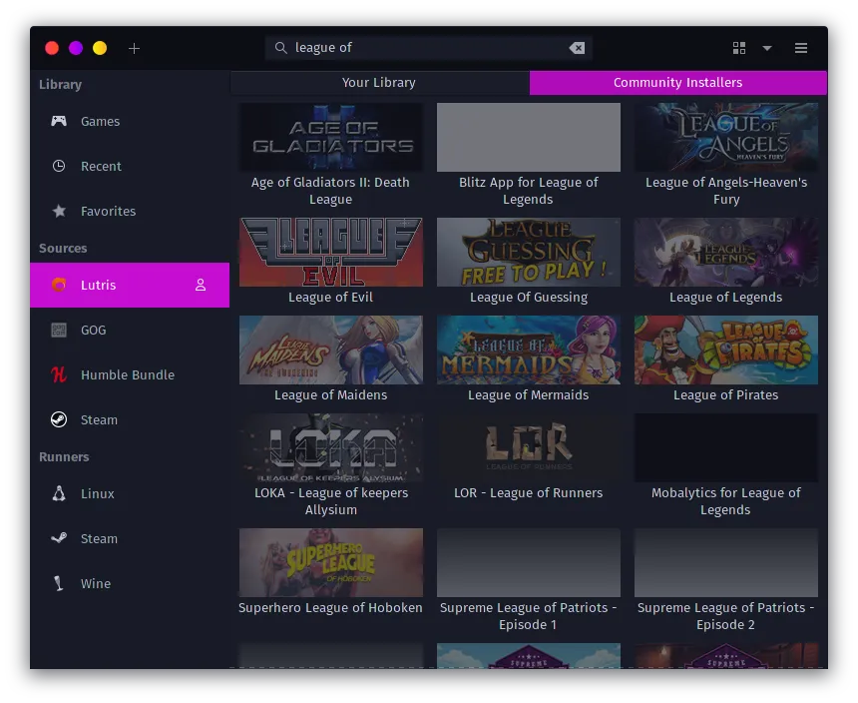Select the League of Maidens cover

331,350
